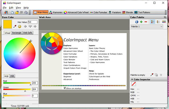The height and width of the screenshot is (109, 169).
Task: Open the Harmonies tool
Action: point(56,12)
